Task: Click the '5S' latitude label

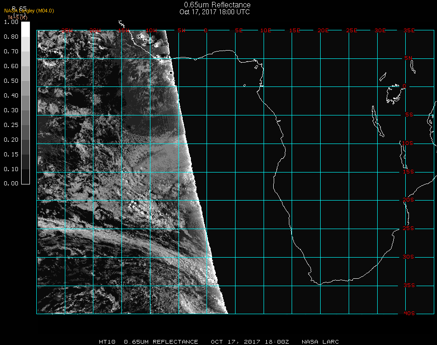Action: [409, 115]
